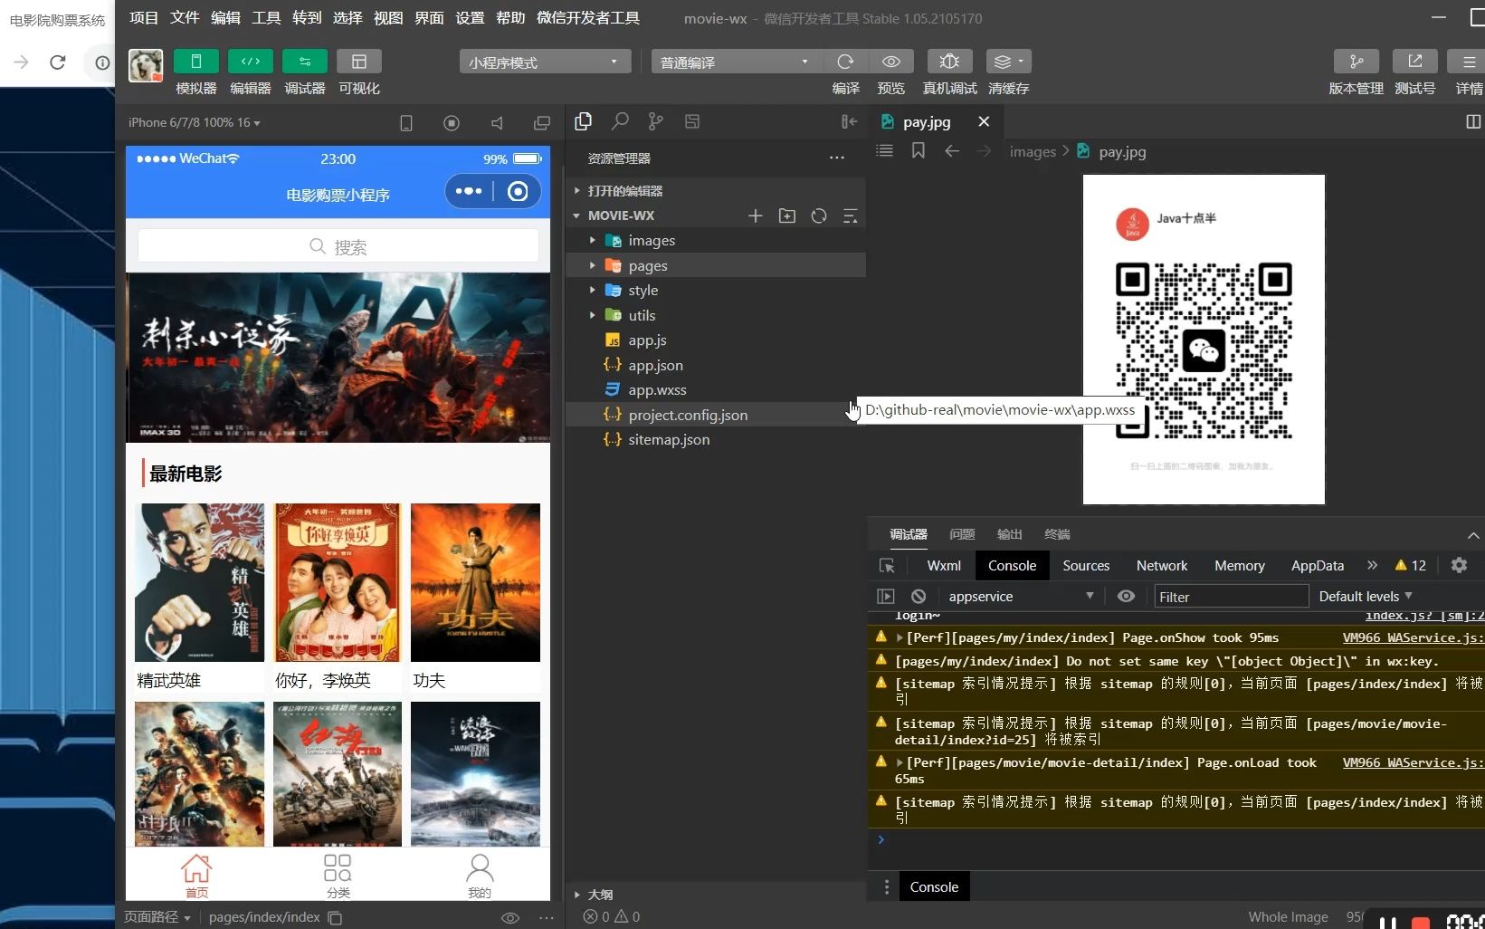Click the inspect element picker icon
Viewport: 1485px width, 929px height.
coord(887,565)
